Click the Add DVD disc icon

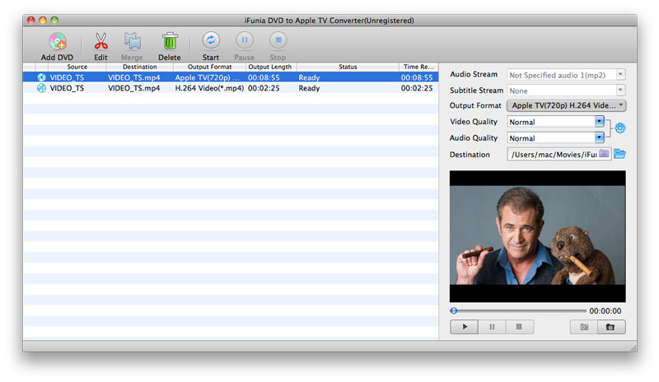57,42
